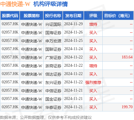
Task: Select the 兴证国际 cell
Action: (x=53, y=24)
